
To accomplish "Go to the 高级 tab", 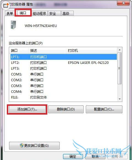I will coord(67,13).
